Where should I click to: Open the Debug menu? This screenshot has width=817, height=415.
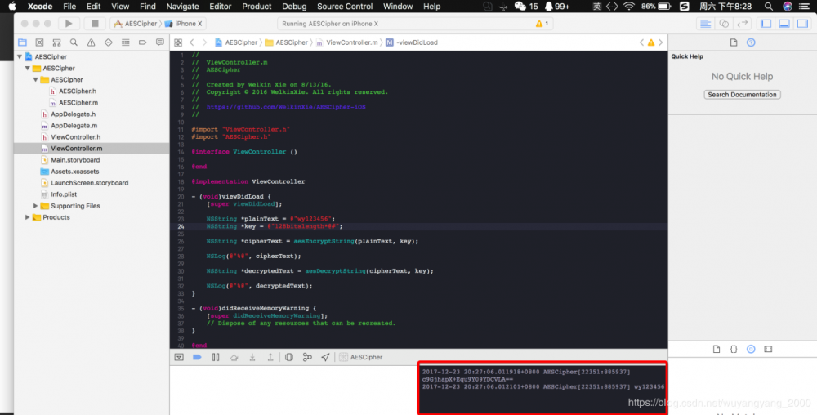click(294, 7)
